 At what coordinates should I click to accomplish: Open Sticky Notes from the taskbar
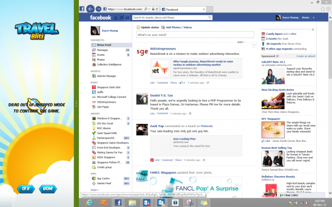(x=204, y=203)
